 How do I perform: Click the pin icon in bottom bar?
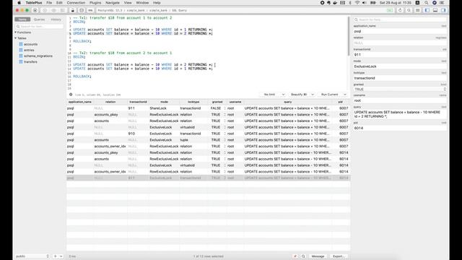tap(295, 256)
